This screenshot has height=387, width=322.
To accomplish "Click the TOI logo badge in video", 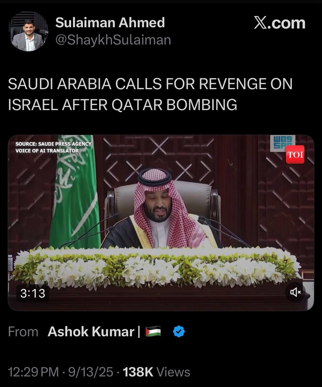I will pyautogui.click(x=295, y=154).
